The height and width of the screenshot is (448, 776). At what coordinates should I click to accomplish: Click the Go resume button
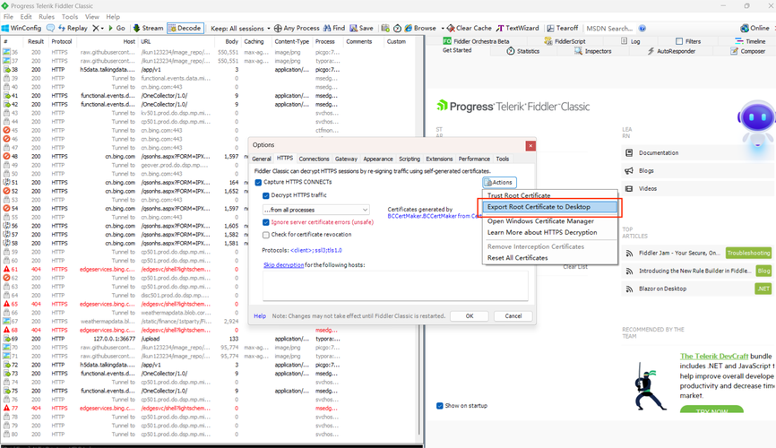pyautogui.click(x=116, y=28)
